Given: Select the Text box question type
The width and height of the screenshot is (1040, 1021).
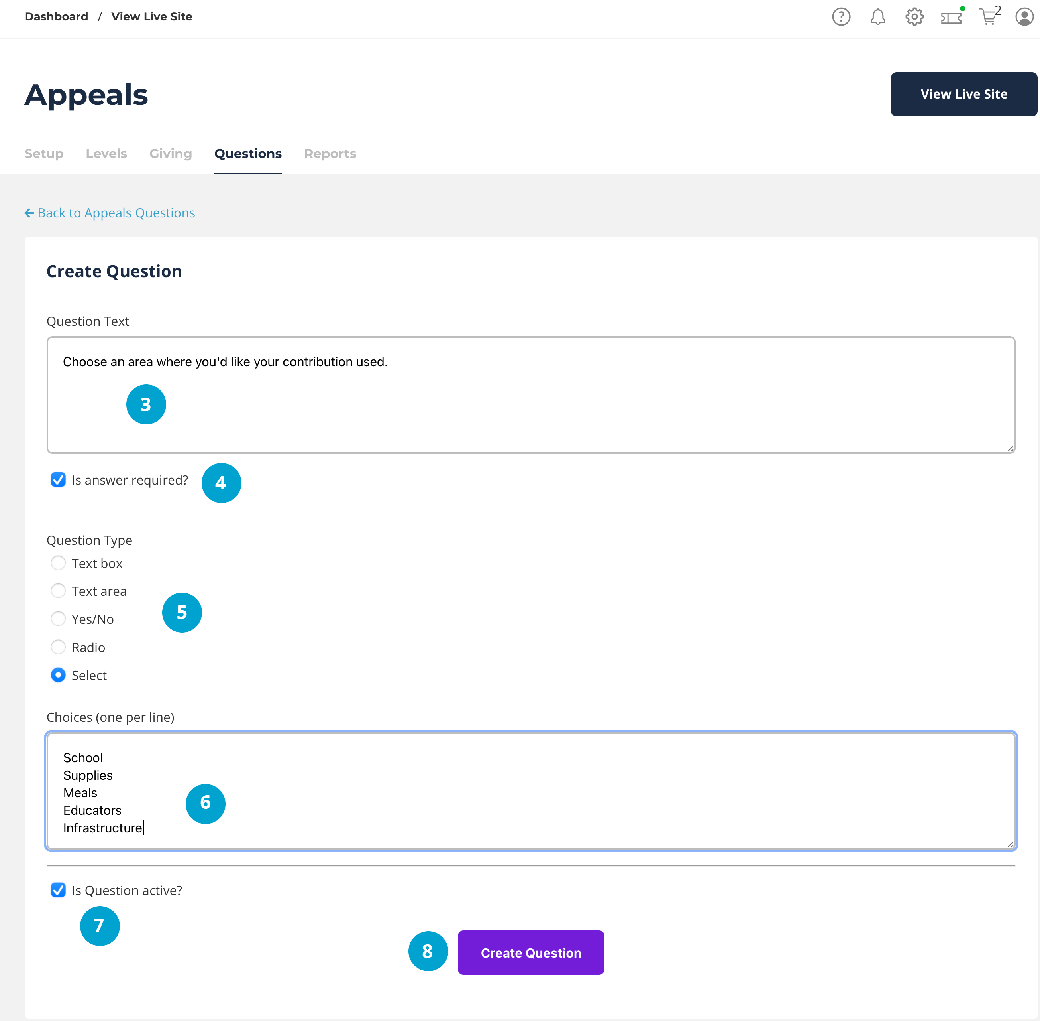Looking at the screenshot, I should point(59,563).
